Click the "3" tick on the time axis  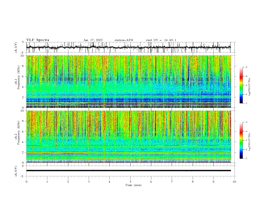89,182
